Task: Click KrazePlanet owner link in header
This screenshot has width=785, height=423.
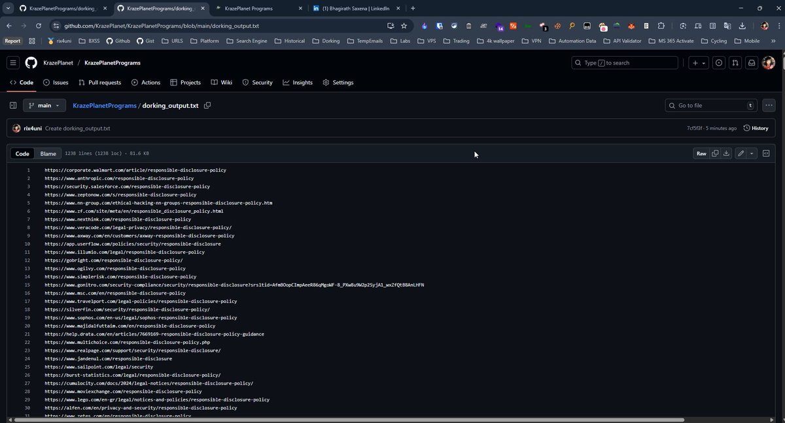Action: [x=59, y=63]
